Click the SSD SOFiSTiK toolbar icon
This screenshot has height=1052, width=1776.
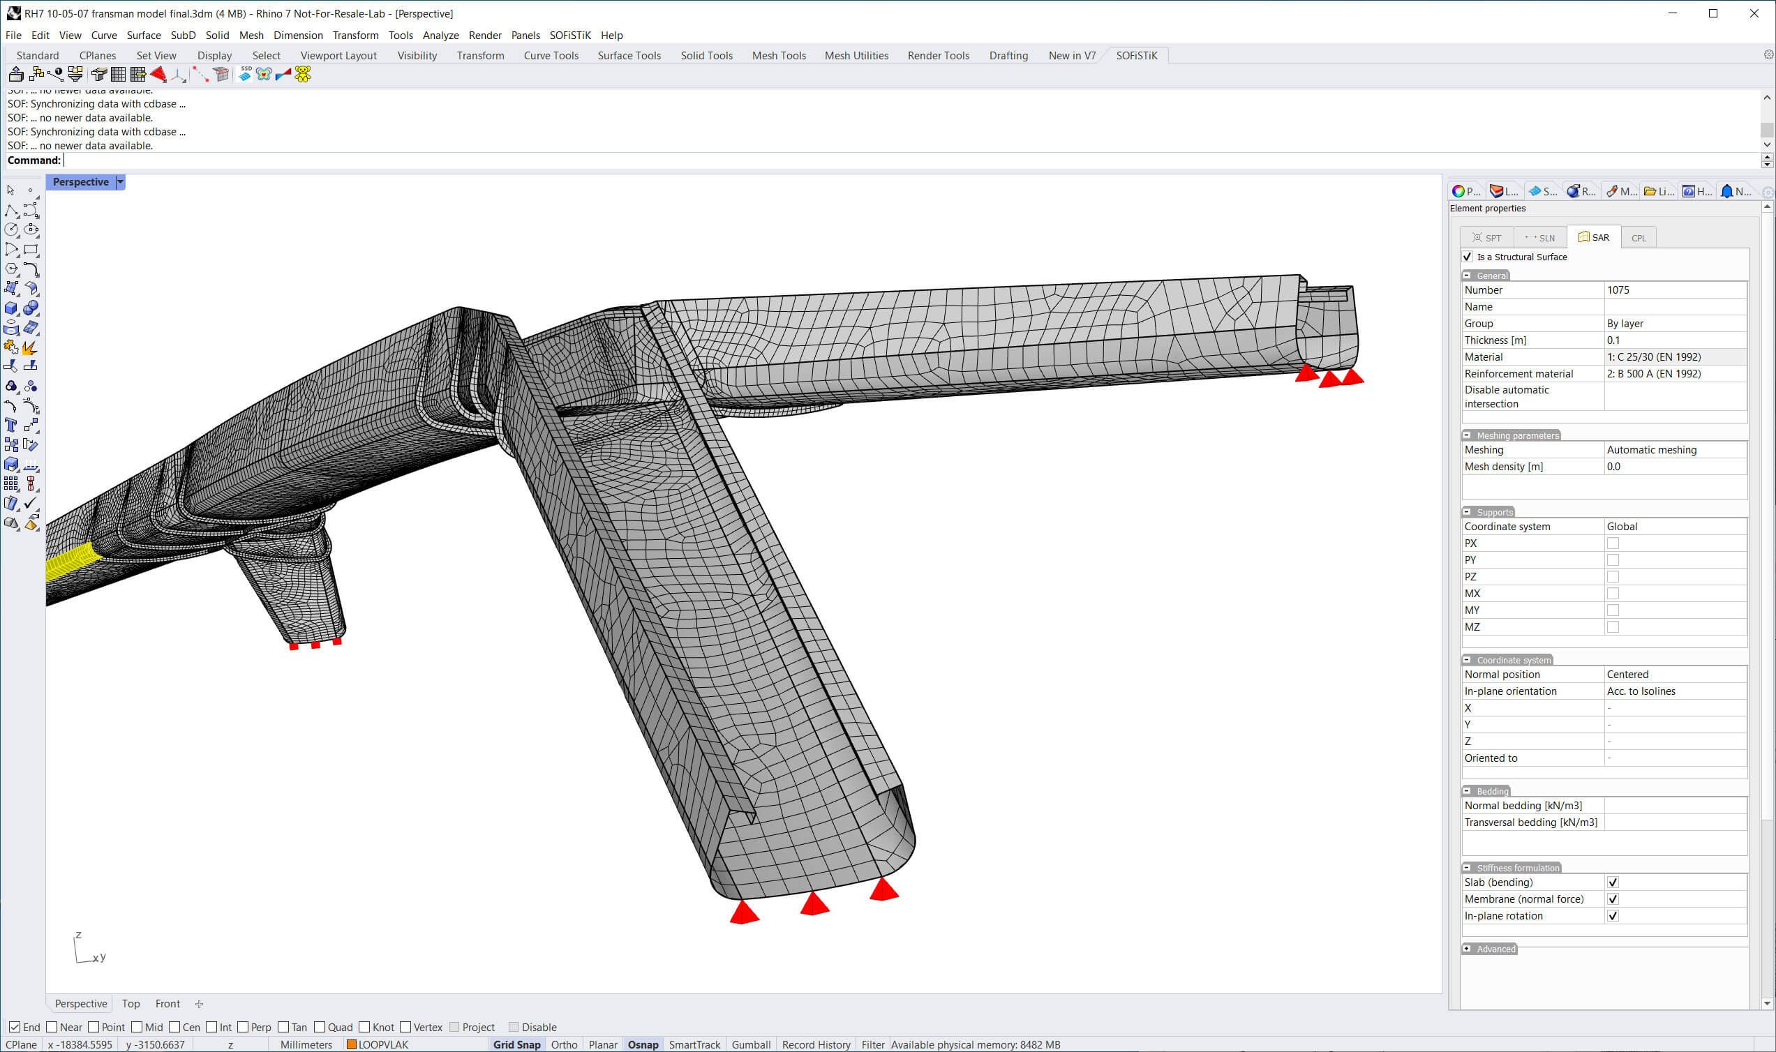point(245,75)
